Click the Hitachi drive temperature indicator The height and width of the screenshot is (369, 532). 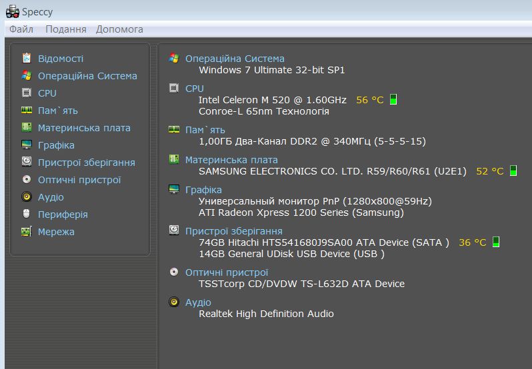495,242
